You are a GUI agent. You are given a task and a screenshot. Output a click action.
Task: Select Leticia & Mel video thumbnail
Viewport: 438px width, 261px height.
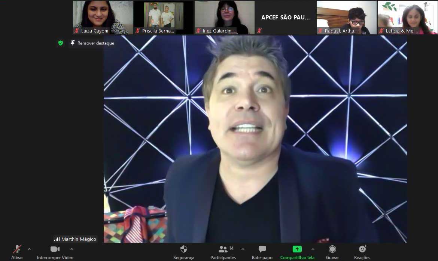pyautogui.click(x=407, y=18)
